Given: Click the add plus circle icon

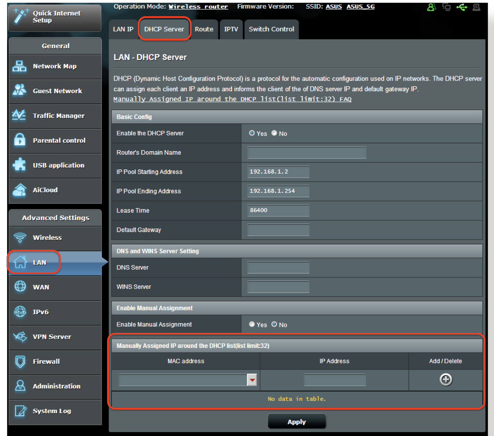Looking at the screenshot, I should pyautogui.click(x=446, y=379).
